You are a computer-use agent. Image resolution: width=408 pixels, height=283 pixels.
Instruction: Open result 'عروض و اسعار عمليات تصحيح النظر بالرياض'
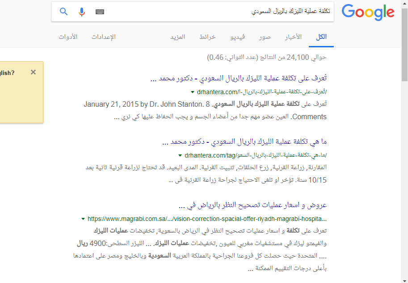252,205
